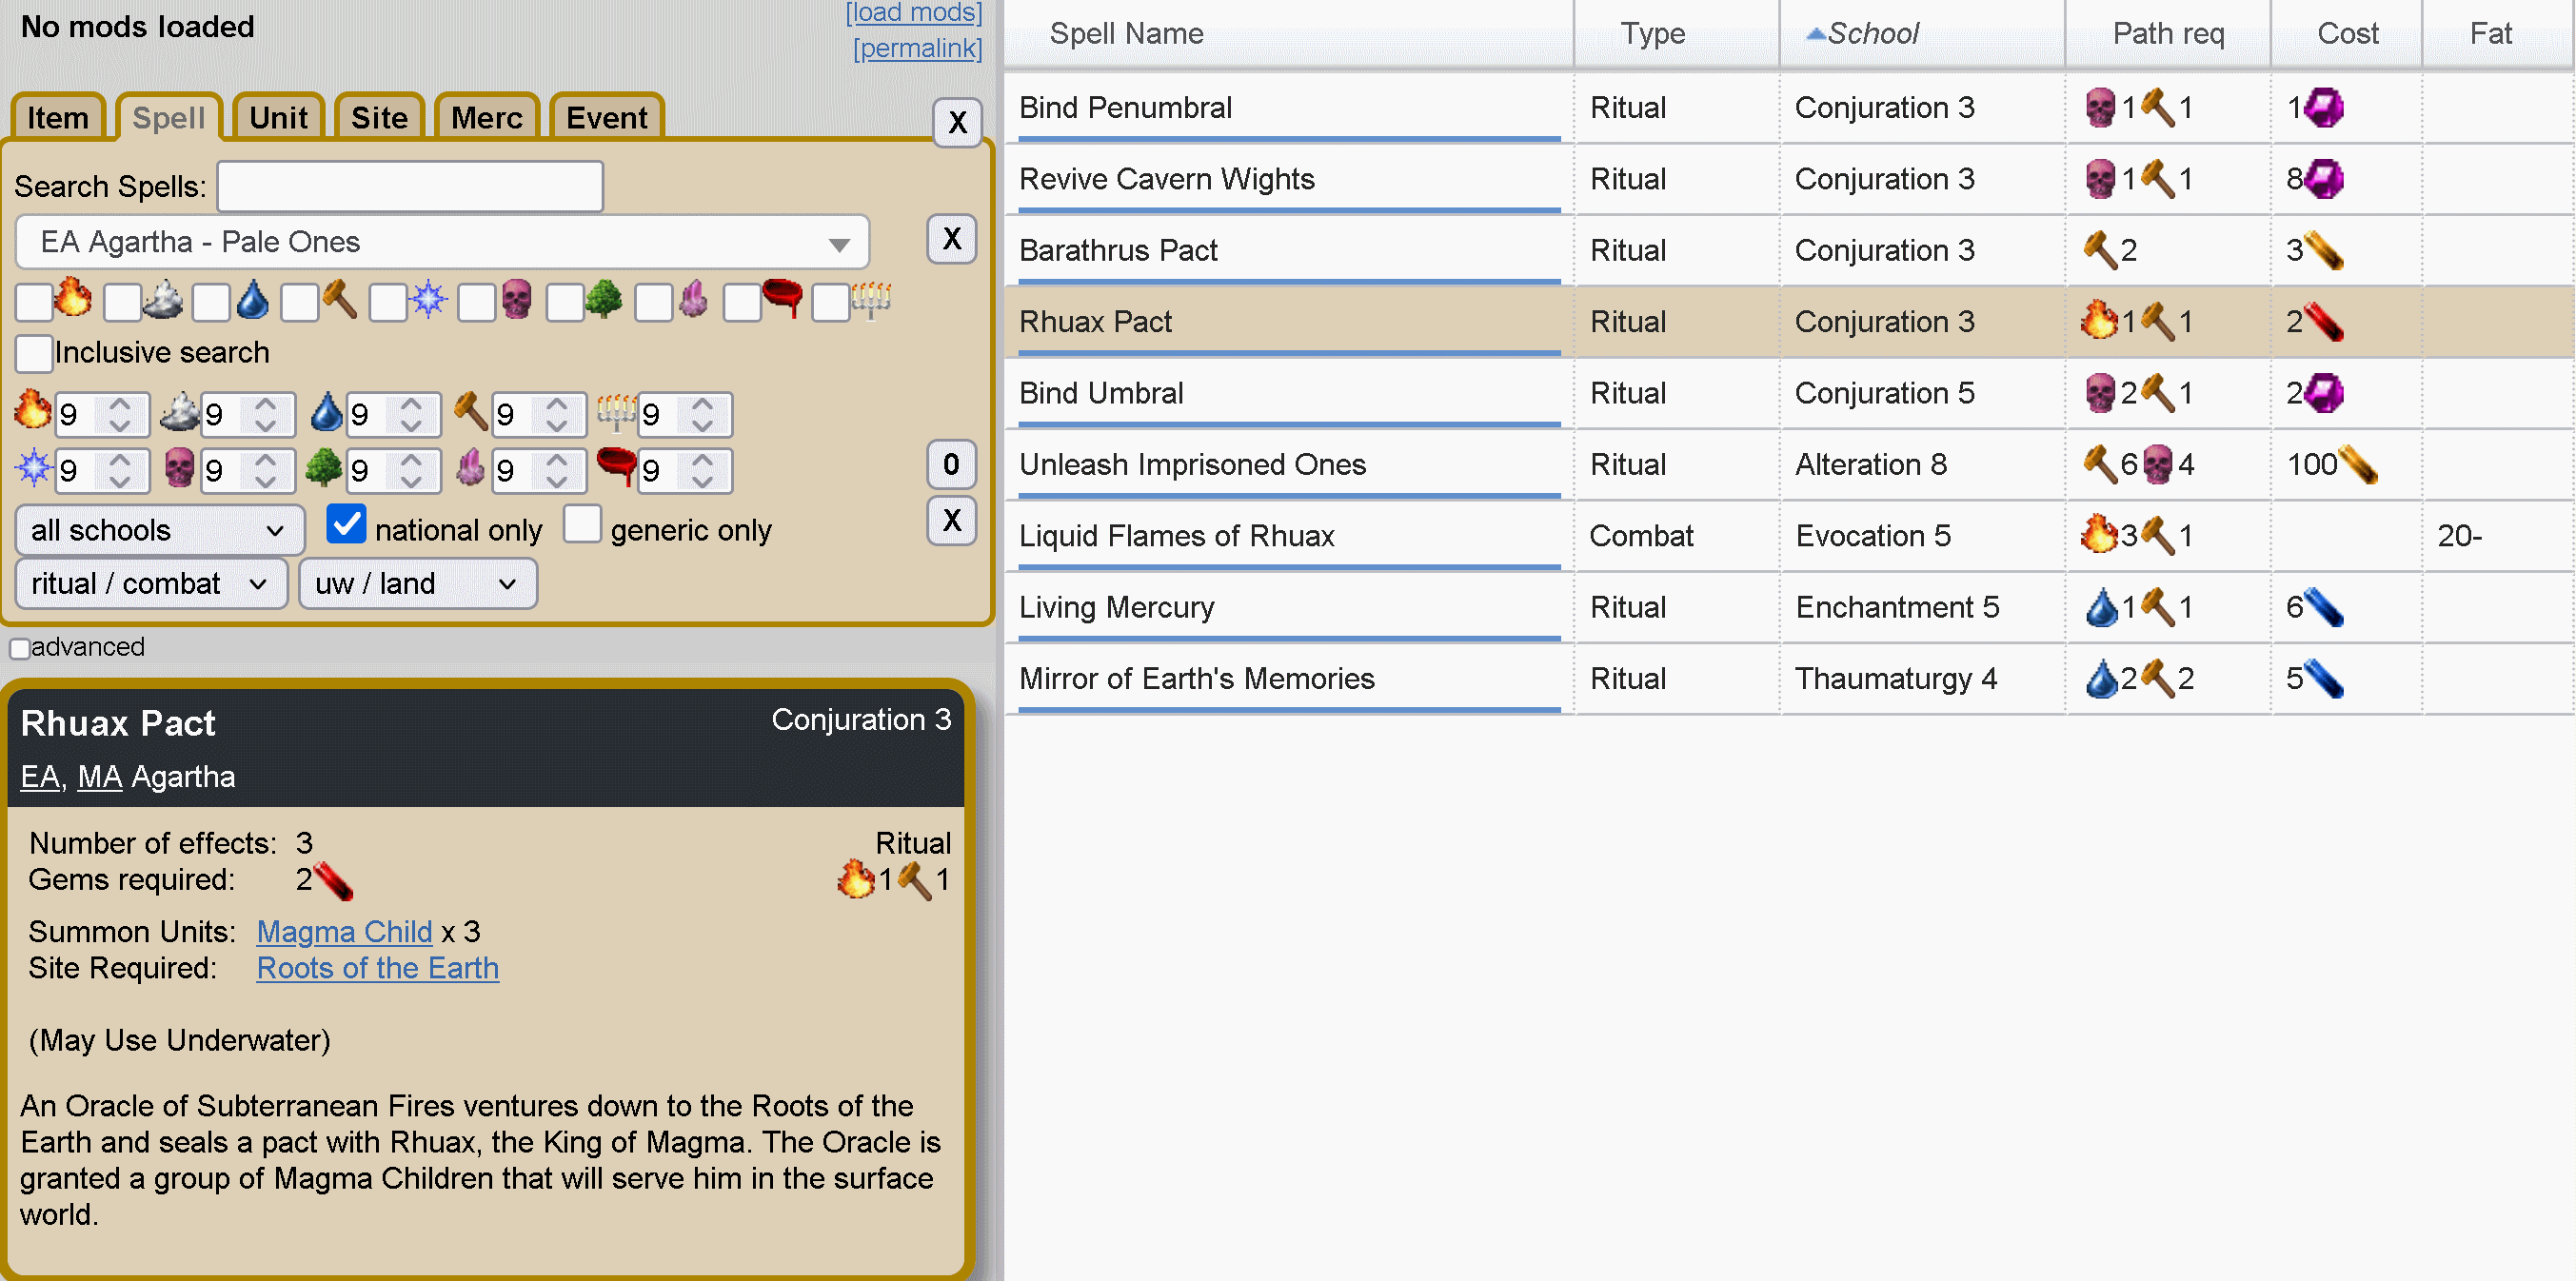The image size is (2576, 1281).
Task: Clear the nation selection with its X button
Action: coord(951,239)
